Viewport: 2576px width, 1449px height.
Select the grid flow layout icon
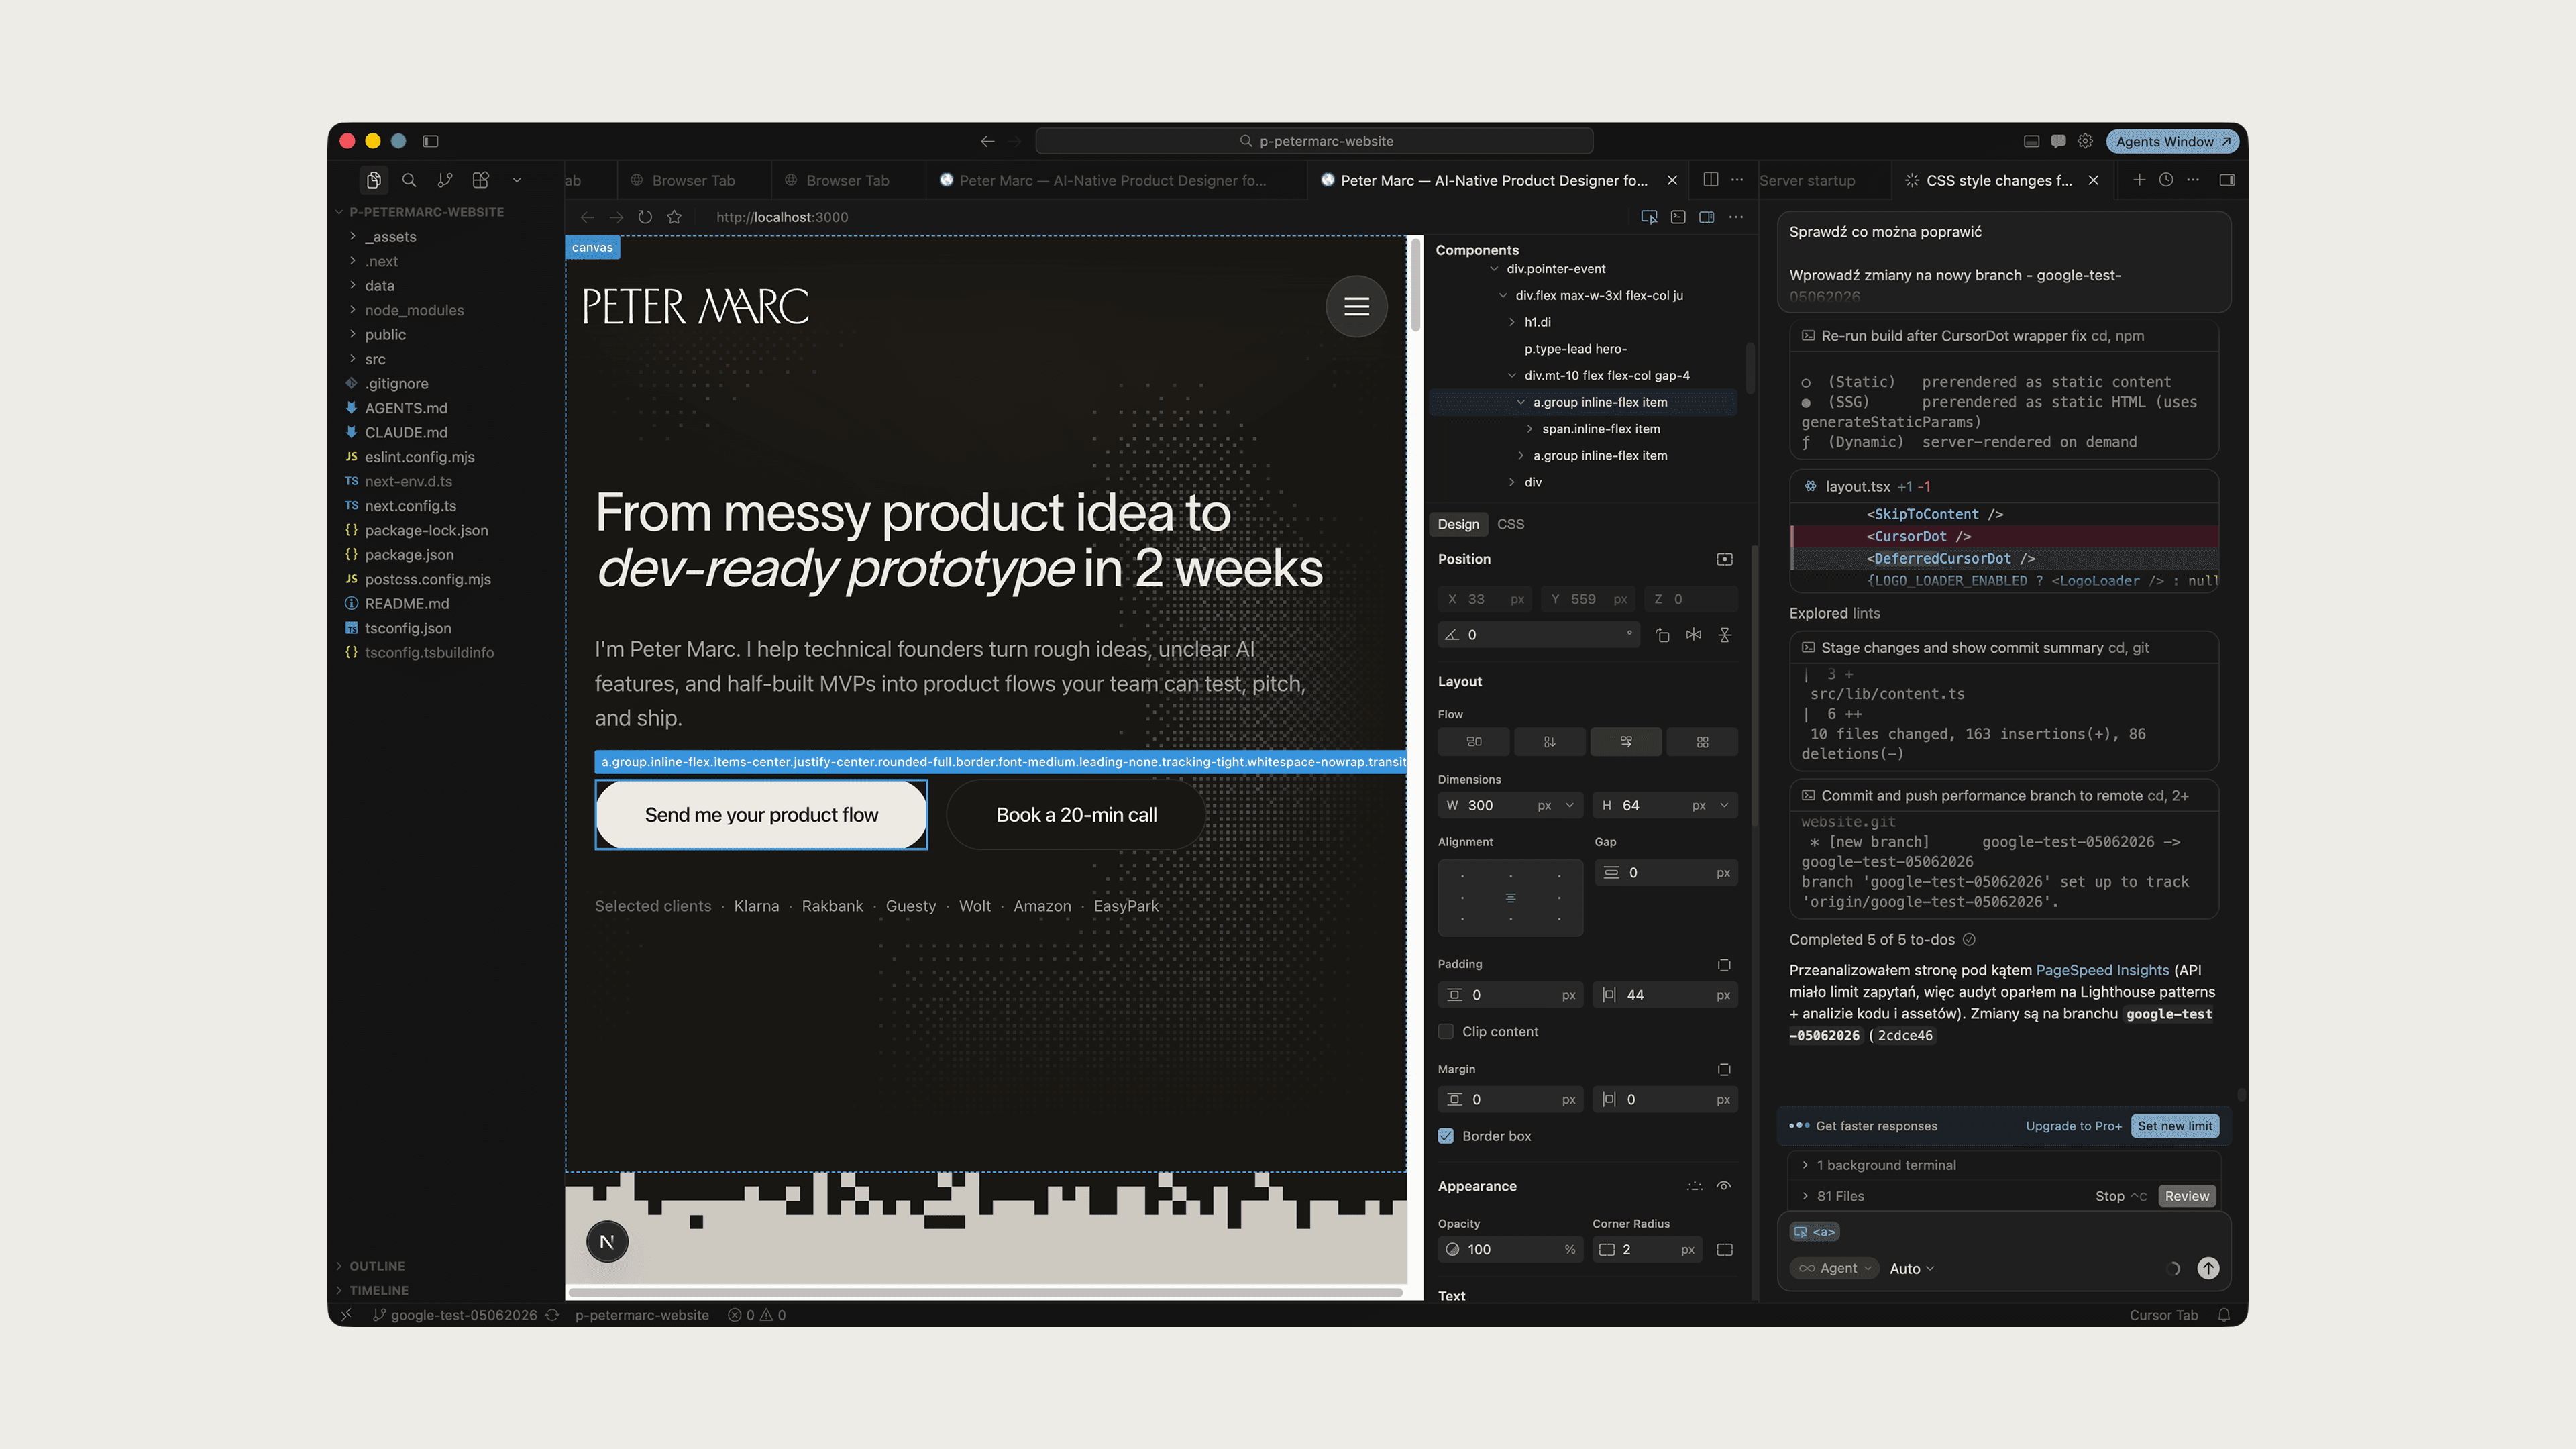coord(1702,742)
